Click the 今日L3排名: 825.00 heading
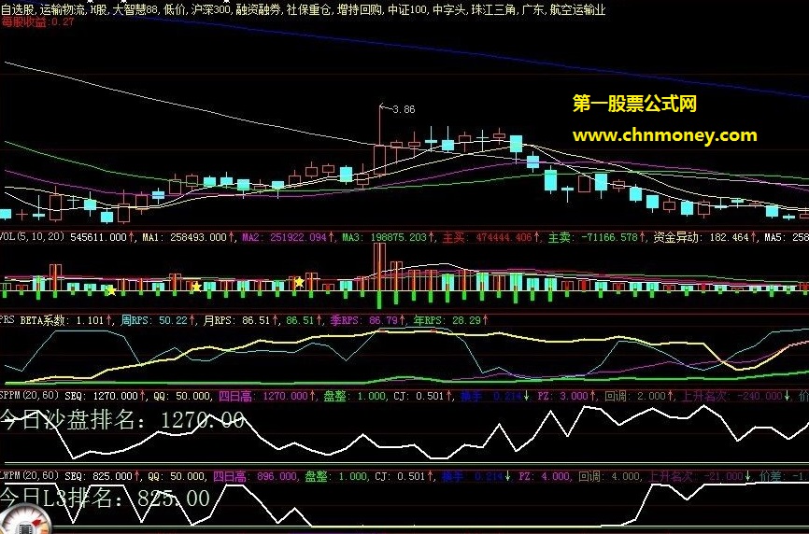Viewport: 809px width, 534px height. click(x=105, y=498)
